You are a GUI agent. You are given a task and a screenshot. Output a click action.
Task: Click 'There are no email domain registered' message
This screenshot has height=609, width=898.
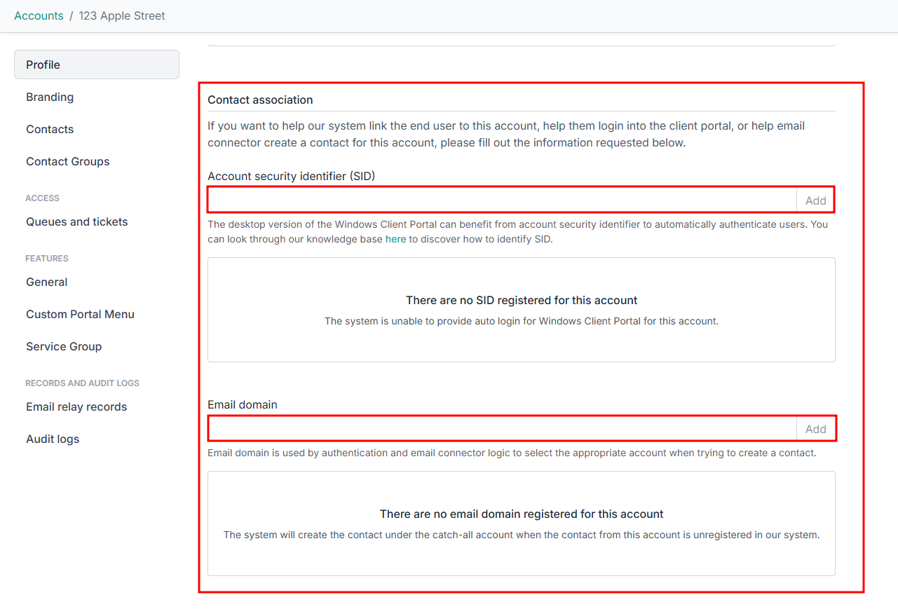click(x=522, y=514)
